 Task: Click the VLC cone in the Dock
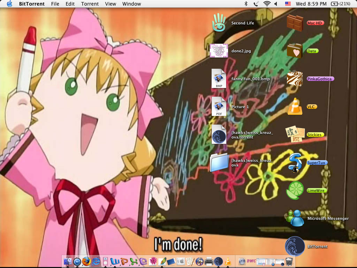228,261
